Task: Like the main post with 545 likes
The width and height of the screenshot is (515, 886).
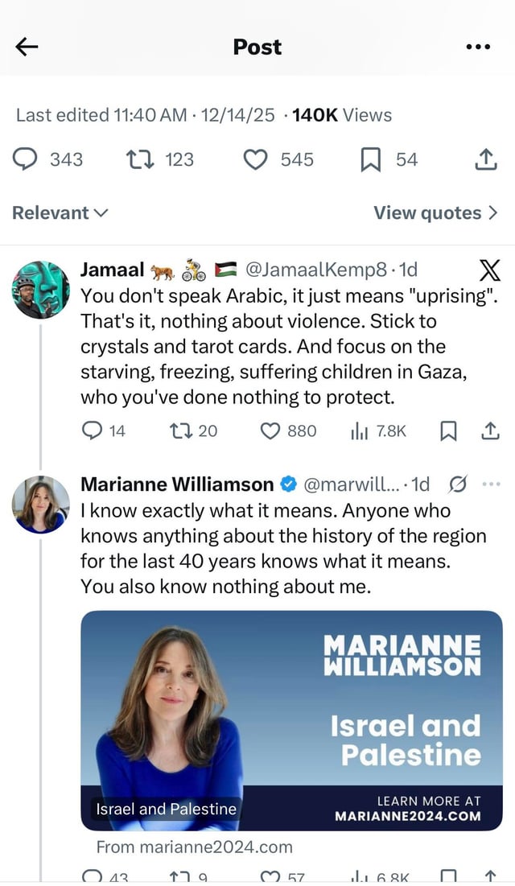Action: tap(255, 159)
